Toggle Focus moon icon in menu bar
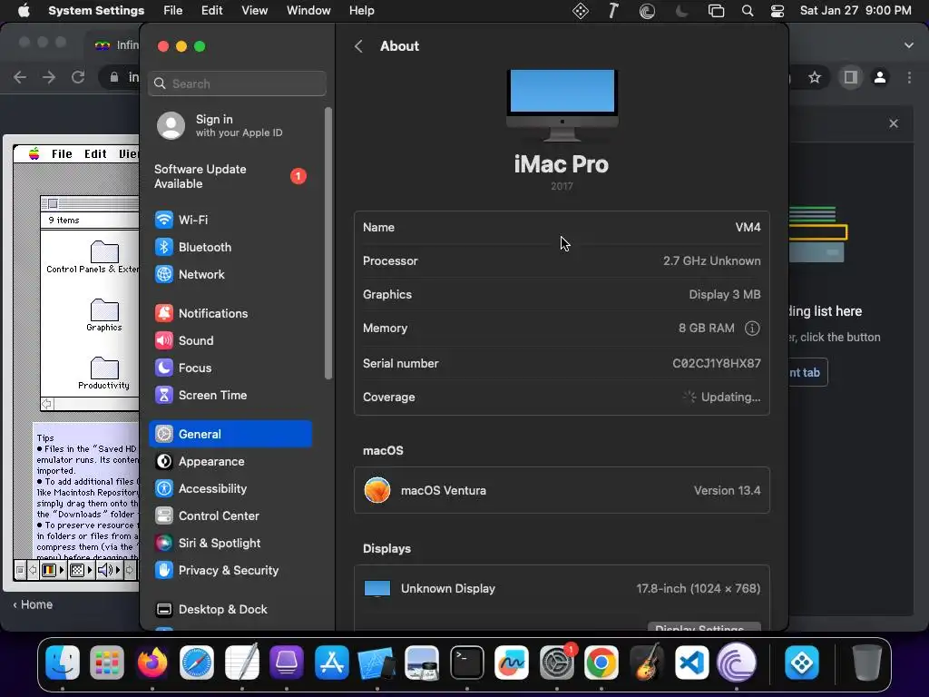This screenshot has width=929, height=697. click(682, 11)
